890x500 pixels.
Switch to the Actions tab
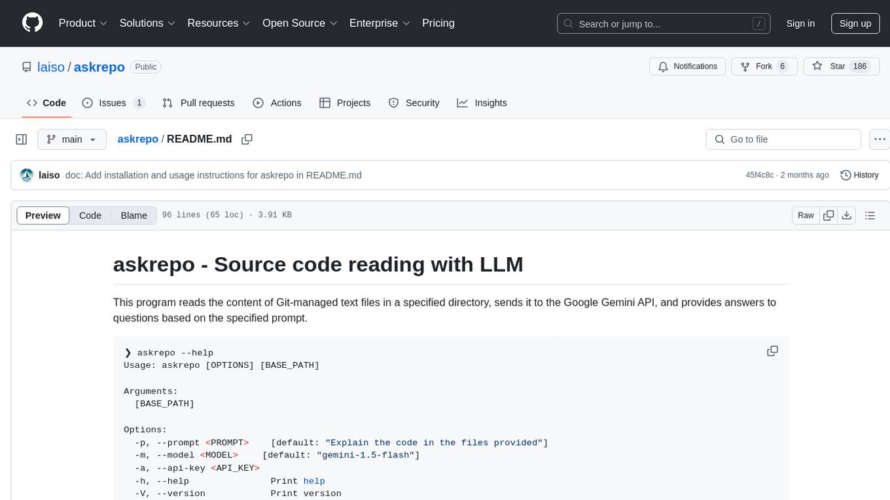(x=277, y=103)
